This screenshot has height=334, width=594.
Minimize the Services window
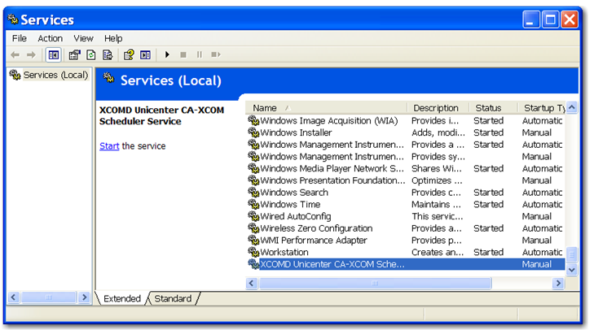click(x=531, y=20)
